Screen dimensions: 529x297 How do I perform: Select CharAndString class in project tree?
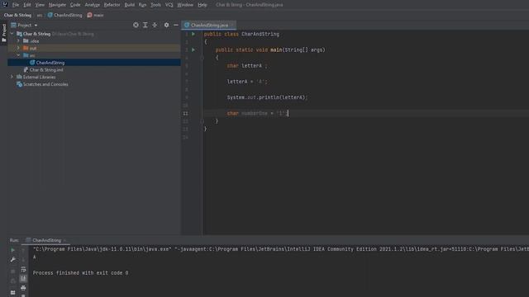point(50,63)
